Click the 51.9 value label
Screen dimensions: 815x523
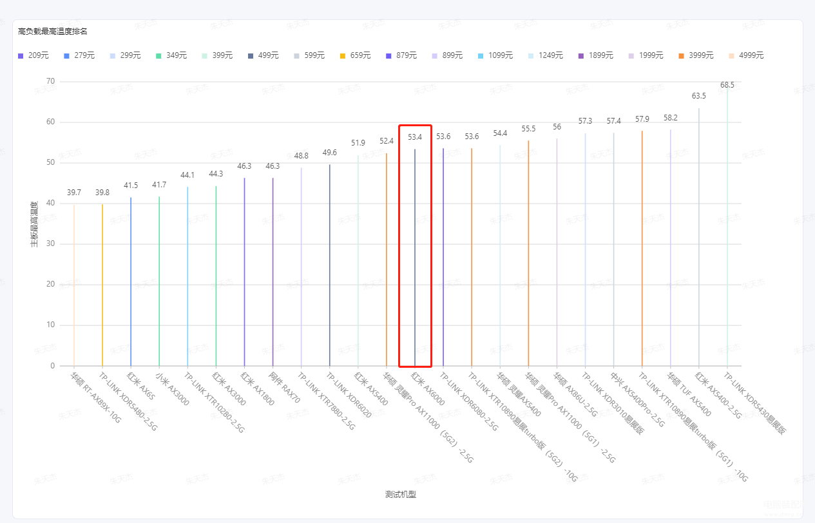(358, 143)
